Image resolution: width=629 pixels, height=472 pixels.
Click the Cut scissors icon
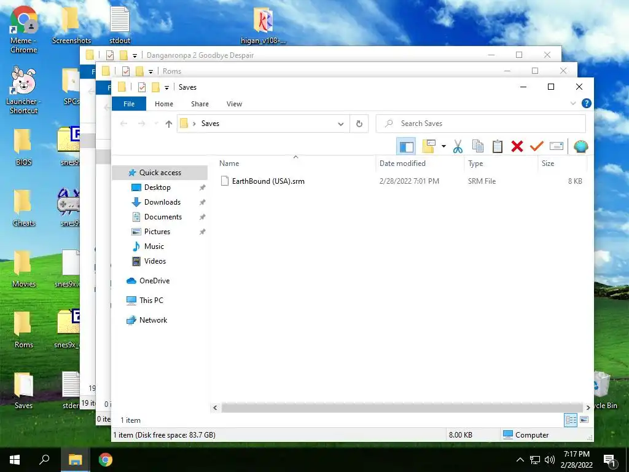click(458, 146)
